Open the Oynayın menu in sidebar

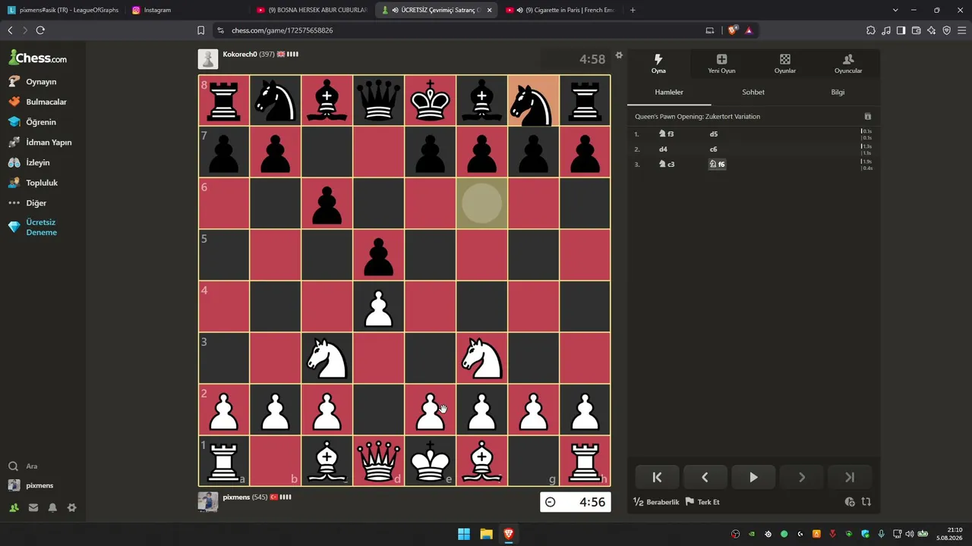coord(43,81)
